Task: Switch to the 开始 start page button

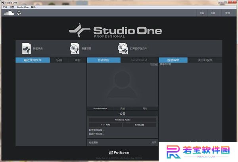Action: point(202,13)
